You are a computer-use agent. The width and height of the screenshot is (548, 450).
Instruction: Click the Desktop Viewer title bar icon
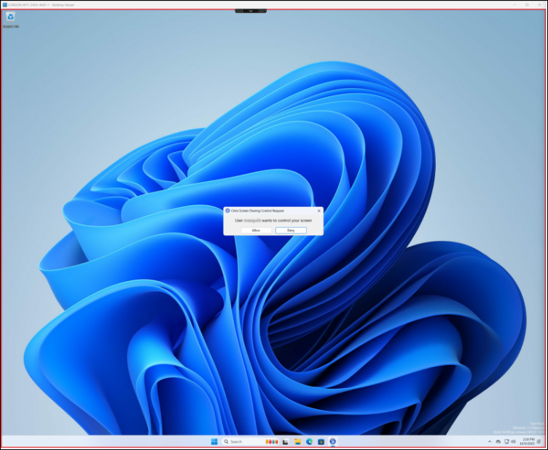click(x=4, y=5)
